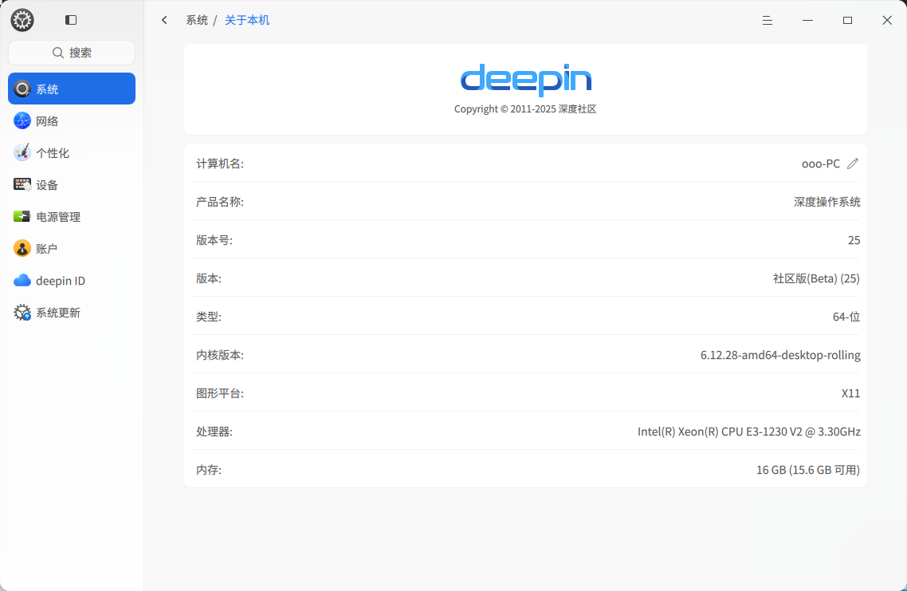Click the ooo-PC computer name value

pyautogui.click(x=821, y=164)
